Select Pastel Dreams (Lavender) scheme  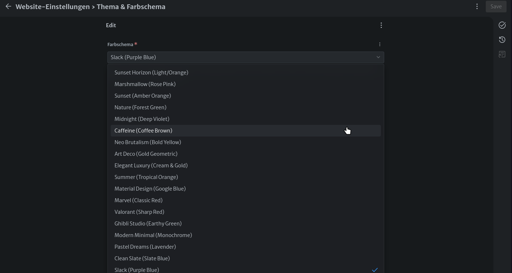click(145, 246)
